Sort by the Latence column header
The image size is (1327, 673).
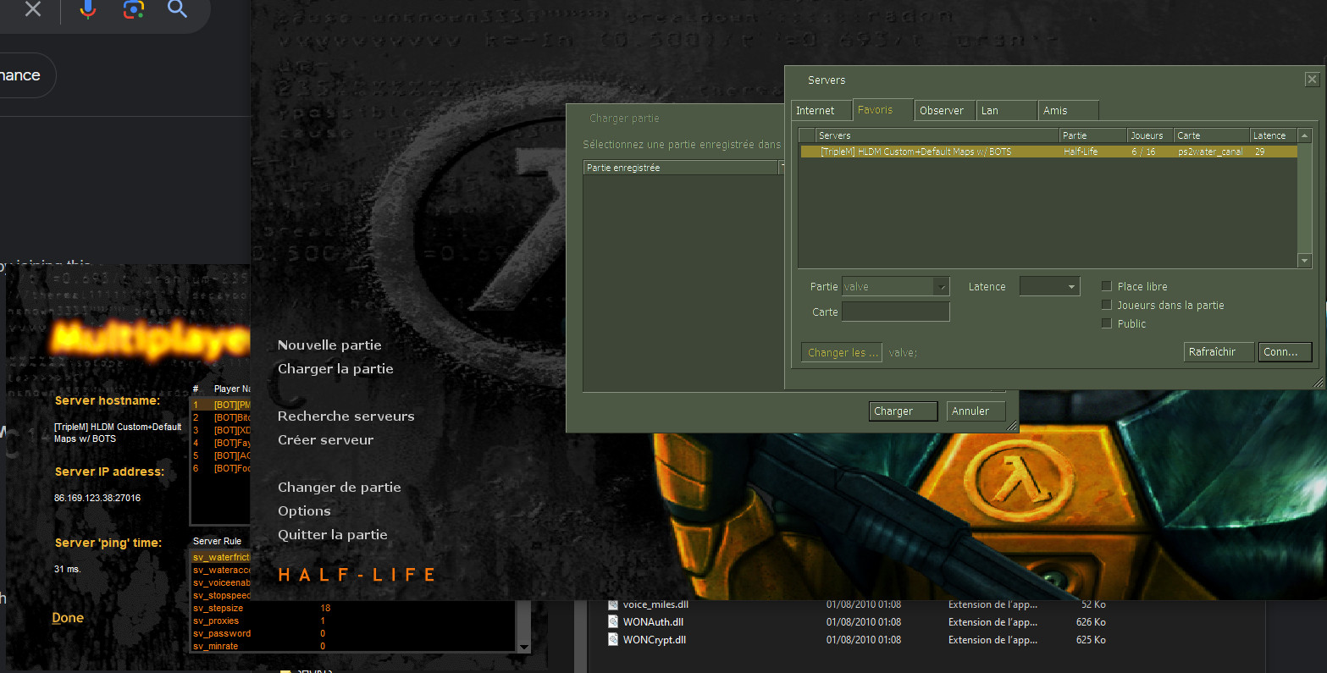click(1273, 135)
